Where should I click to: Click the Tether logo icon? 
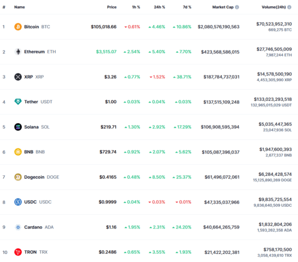click(x=18, y=102)
